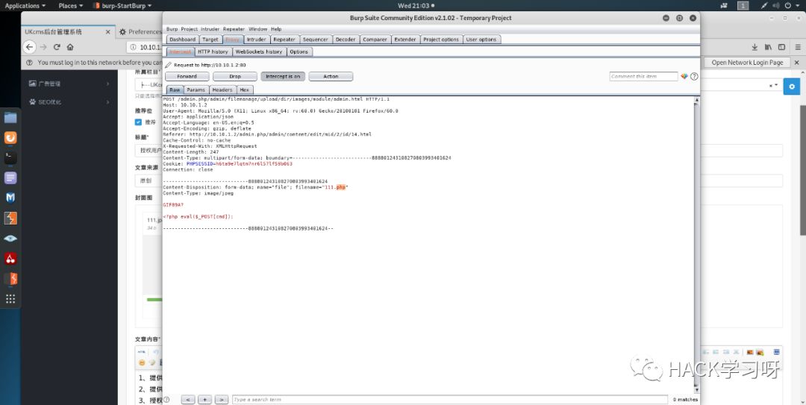Close the UKcms Firefox tab
The height and width of the screenshot is (405, 806).
pyautogui.click(x=107, y=32)
